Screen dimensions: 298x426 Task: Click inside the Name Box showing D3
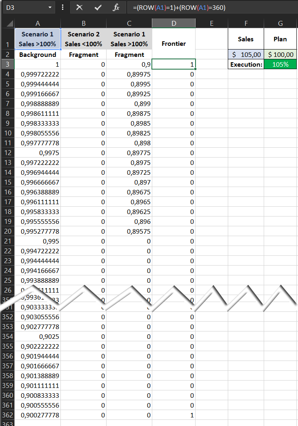click(24, 7)
